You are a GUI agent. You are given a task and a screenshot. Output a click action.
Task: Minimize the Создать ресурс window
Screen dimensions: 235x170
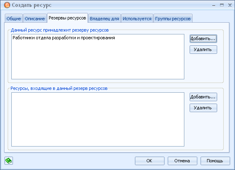point(214,5)
